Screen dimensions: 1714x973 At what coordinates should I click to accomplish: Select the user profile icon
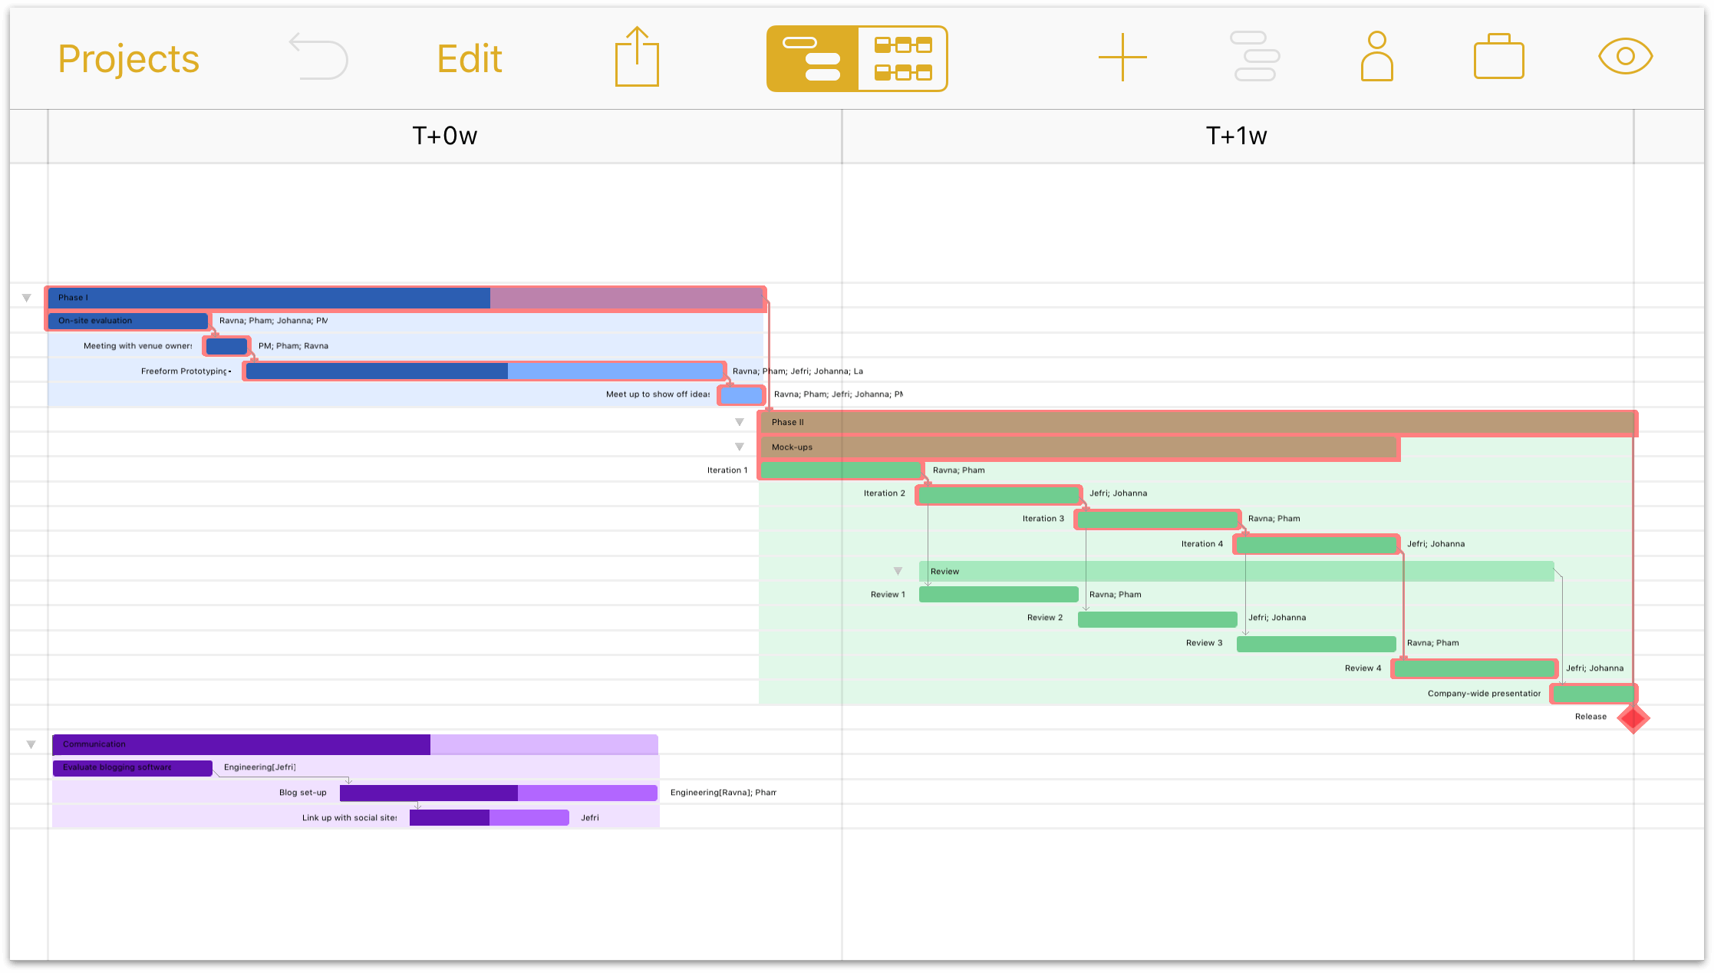point(1374,57)
